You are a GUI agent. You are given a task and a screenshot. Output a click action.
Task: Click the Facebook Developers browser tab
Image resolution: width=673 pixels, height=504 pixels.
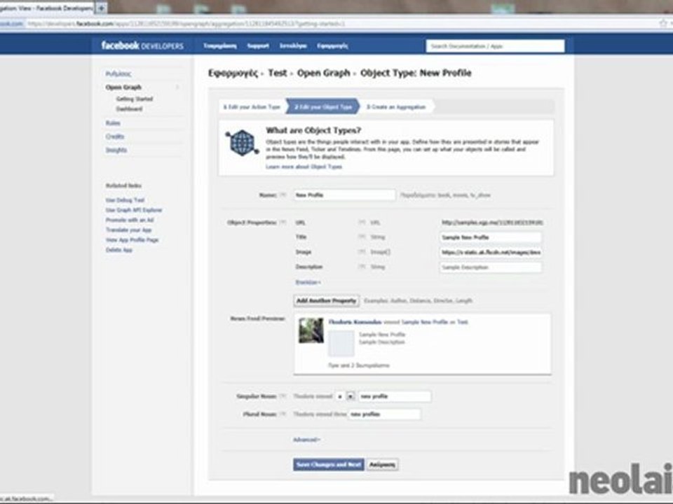coord(46,8)
